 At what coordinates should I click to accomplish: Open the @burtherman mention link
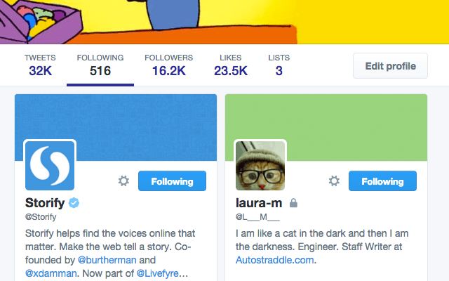pos(107,260)
